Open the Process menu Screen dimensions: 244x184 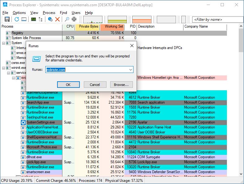point(49,13)
